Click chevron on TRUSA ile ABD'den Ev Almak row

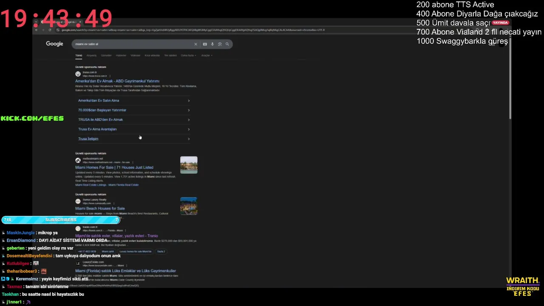click(189, 120)
